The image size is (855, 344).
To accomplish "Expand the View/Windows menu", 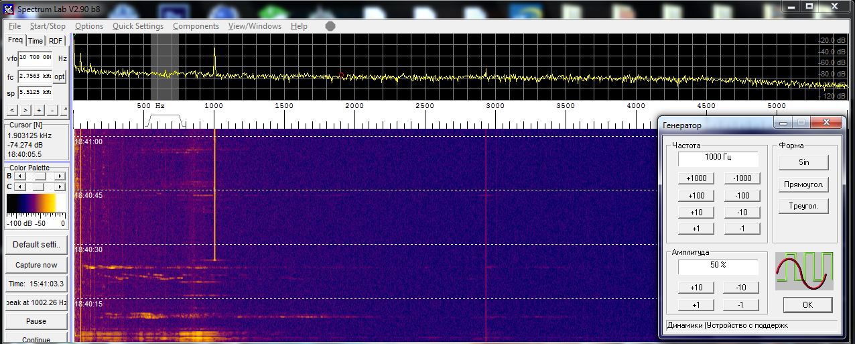I will point(255,26).
